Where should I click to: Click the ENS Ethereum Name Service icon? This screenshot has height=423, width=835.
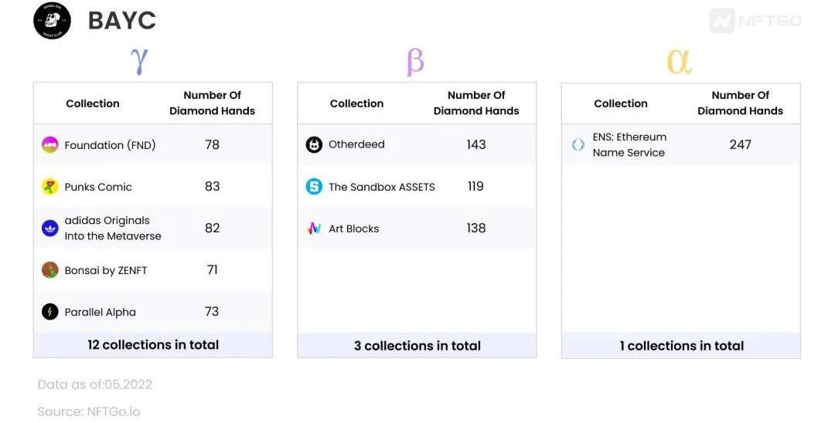pos(578,144)
